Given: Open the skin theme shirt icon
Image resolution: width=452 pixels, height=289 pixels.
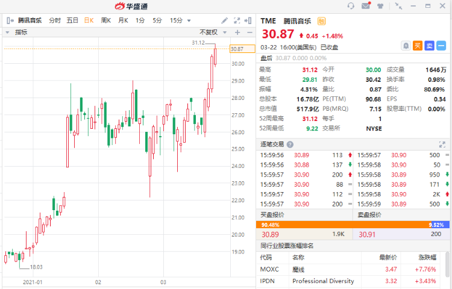Looking at the screenshot, I should click(x=380, y=6).
